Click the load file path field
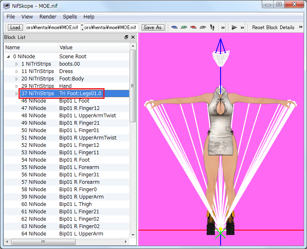This screenshot has width=307, height=249. click(53, 27)
